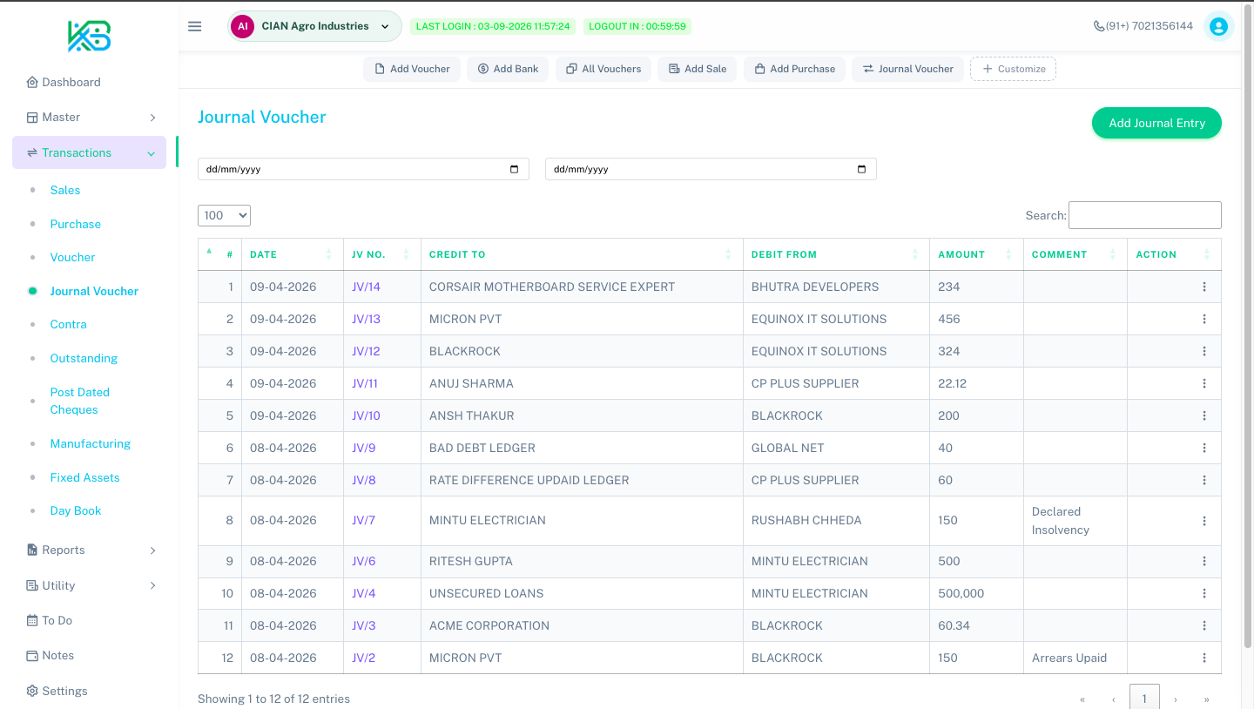Click Add Sale shortcut button

(x=698, y=69)
